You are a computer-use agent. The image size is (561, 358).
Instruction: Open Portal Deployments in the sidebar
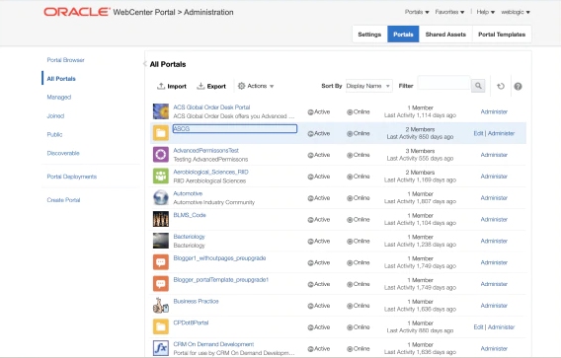tap(71, 177)
